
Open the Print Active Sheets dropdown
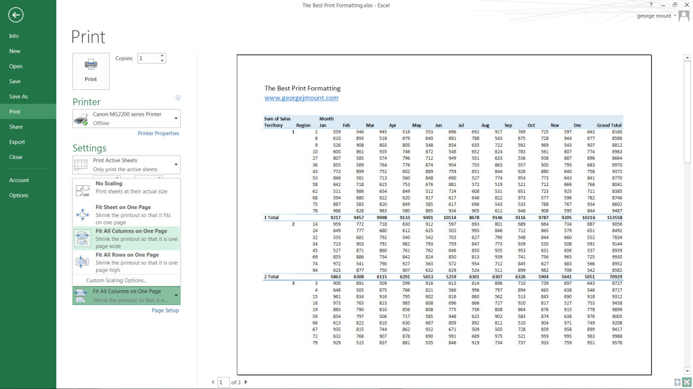176,165
